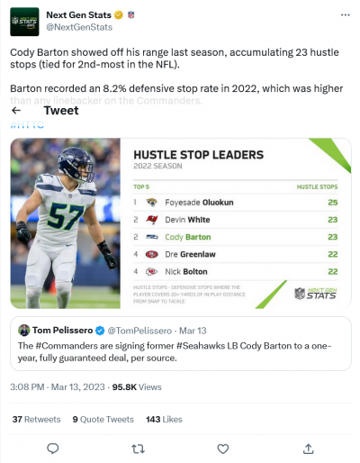Image resolution: width=360 pixels, height=463 pixels.
Task: Click Tom Pelissero's blue verified checkmark
Action: (100, 331)
